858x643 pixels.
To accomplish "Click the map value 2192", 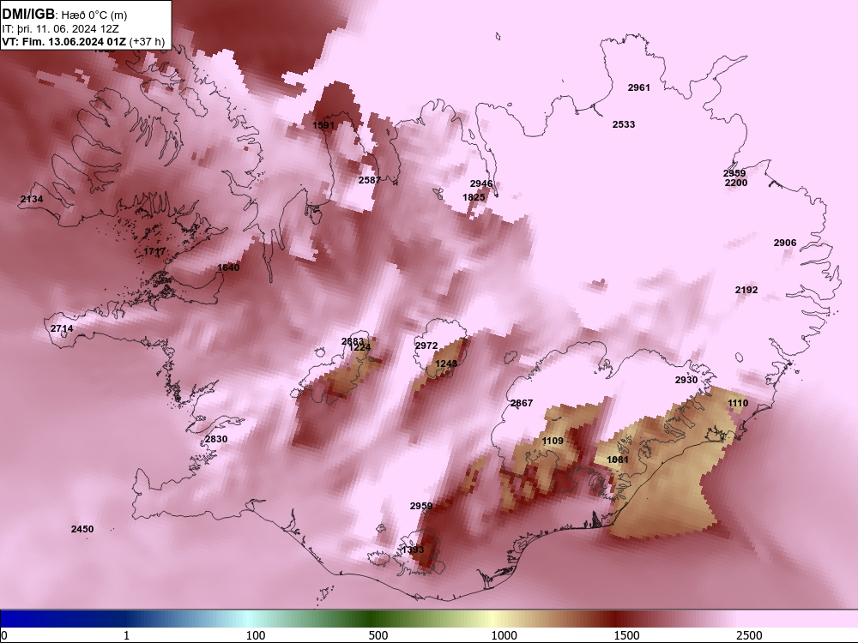I will (x=746, y=290).
